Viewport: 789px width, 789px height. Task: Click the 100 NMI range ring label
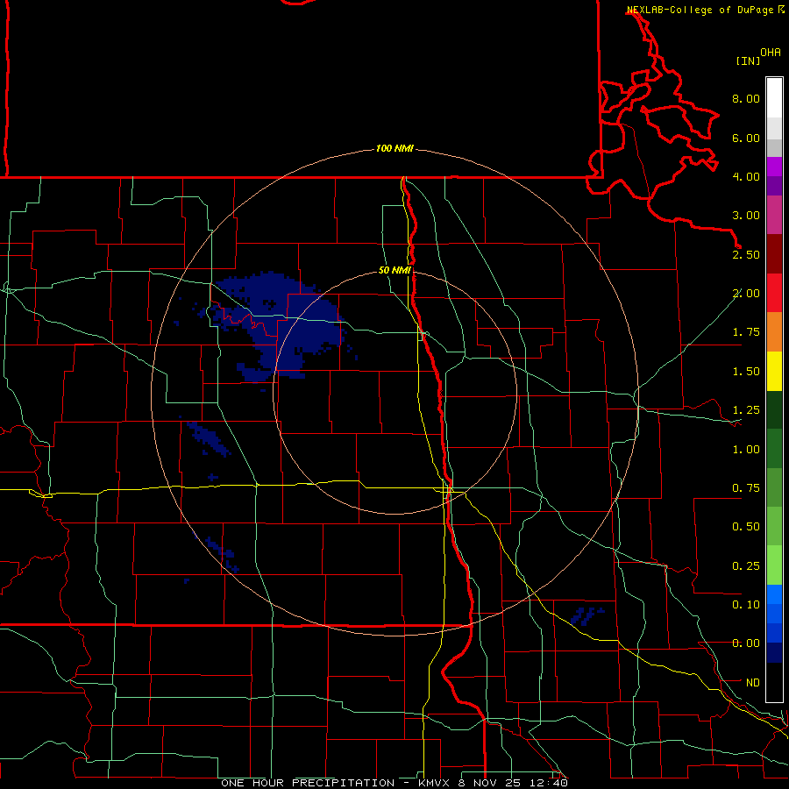[394, 148]
